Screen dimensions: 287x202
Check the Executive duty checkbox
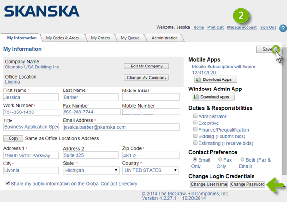[x=195, y=123]
